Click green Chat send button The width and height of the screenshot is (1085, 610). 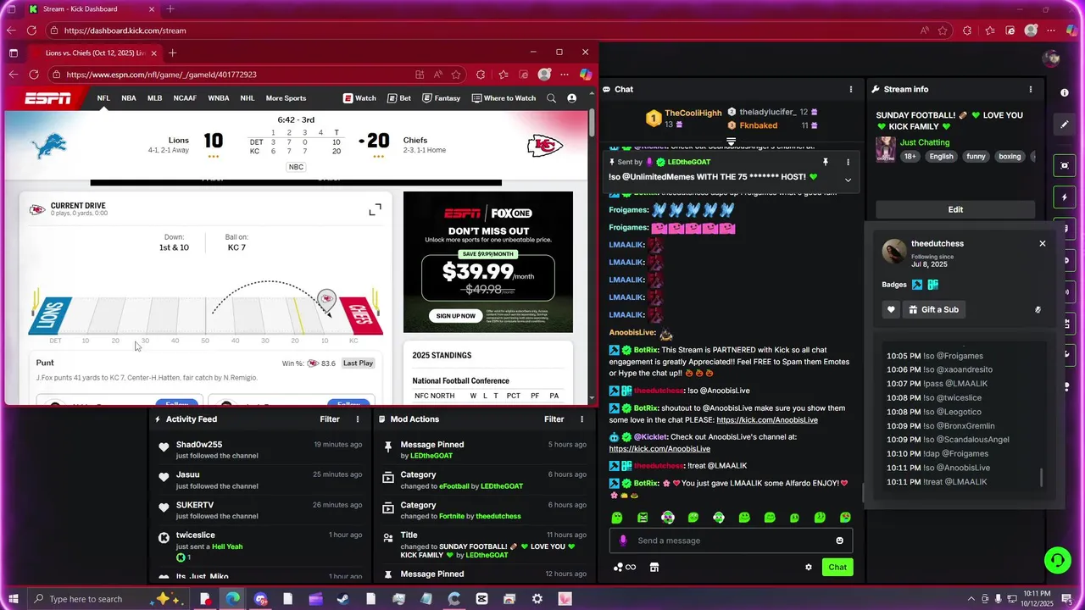point(837,568)
